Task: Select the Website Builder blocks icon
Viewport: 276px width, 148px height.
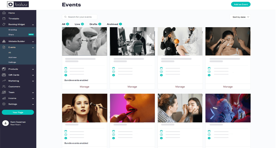Action: [4, 41]
